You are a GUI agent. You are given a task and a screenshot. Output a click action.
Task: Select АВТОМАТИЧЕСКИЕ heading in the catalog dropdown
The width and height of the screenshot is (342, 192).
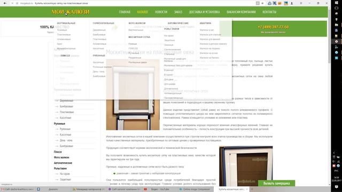178,23
